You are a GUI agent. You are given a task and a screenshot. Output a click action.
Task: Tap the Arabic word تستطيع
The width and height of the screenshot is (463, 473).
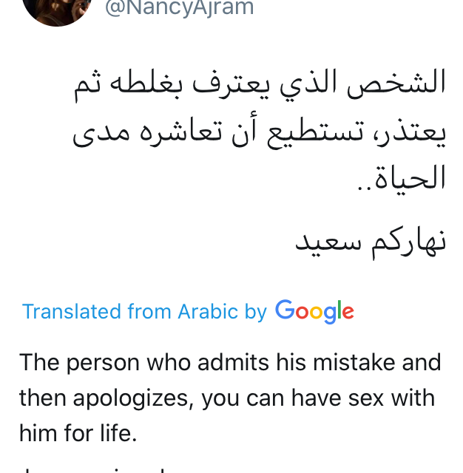point(315,134)
